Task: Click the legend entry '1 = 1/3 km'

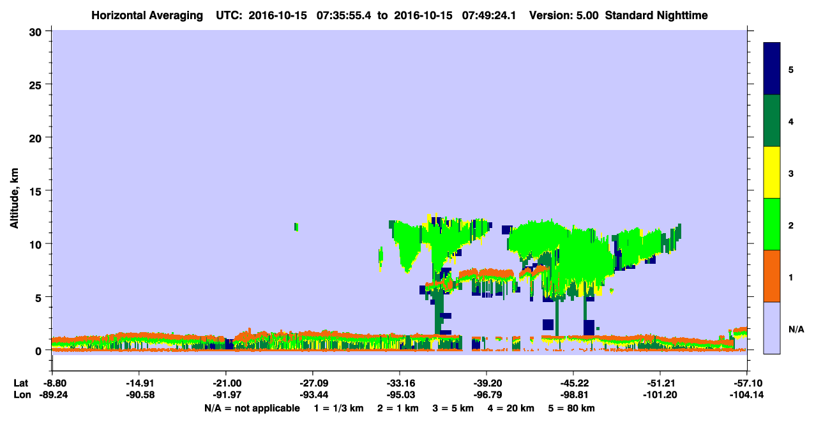Action: click(x=339, y=408)
